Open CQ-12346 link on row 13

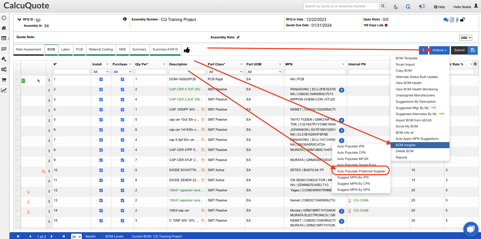point(361,200)
